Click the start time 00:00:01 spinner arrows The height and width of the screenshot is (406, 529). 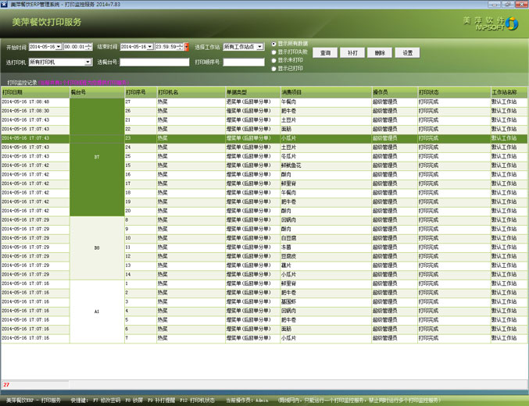tap(89, 47)
